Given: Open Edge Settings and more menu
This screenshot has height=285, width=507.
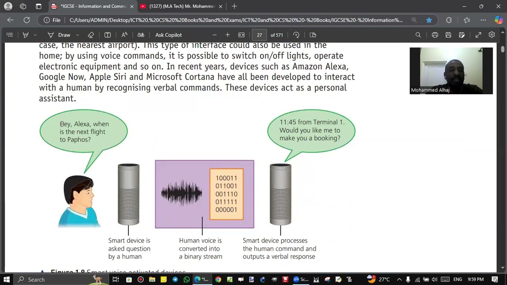Looking at the screenshot, I should (483, 20).
